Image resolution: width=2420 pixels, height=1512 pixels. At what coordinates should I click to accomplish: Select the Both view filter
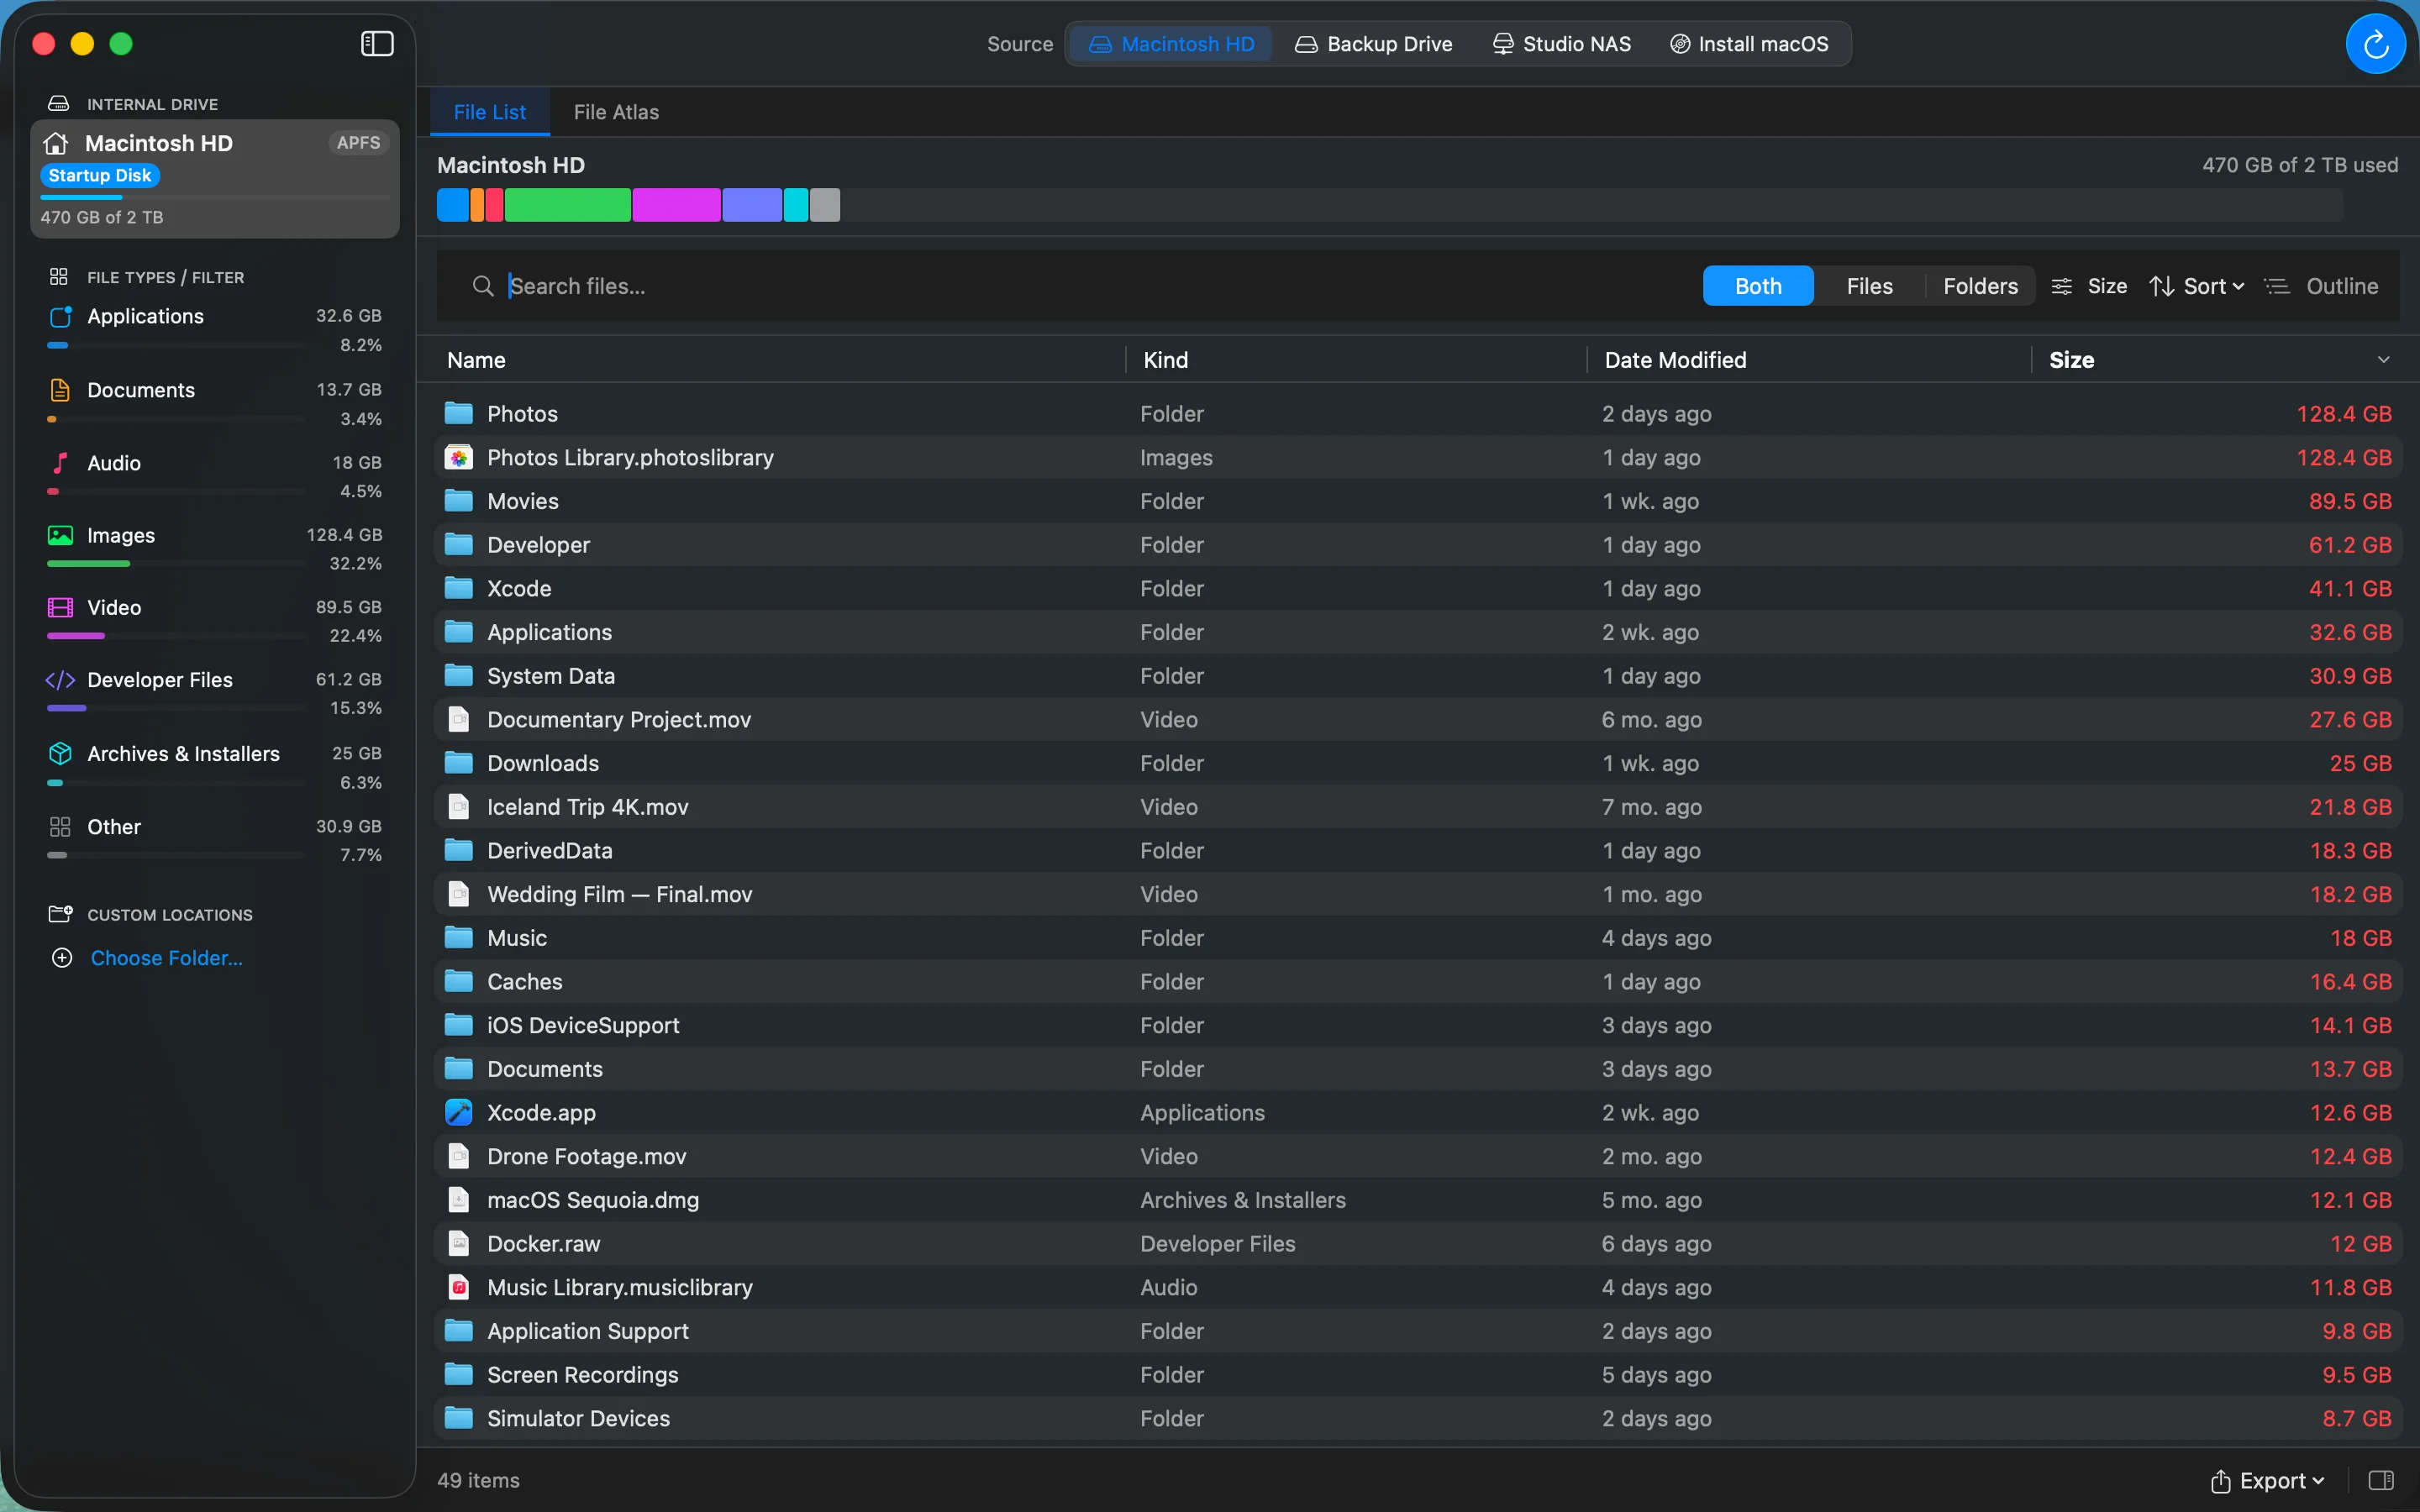[x=1757, y=286]
